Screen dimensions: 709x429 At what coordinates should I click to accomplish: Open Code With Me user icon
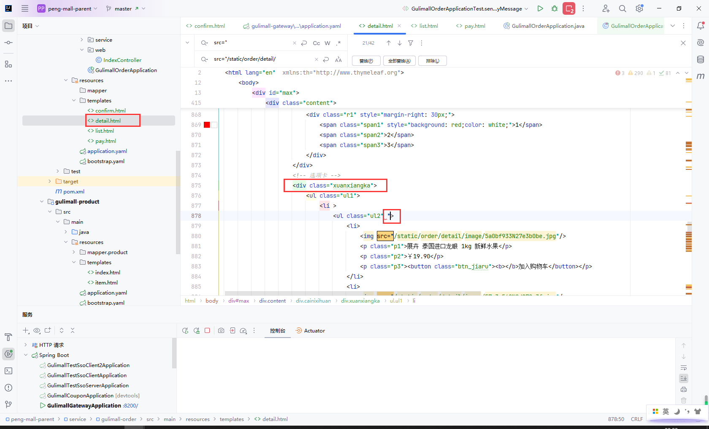pyautogui.click(x=606, y=8)
